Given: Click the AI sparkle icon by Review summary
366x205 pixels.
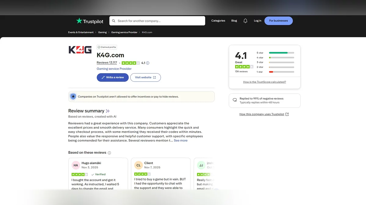Looking at the screenshot, I should [x=108, y=111].
